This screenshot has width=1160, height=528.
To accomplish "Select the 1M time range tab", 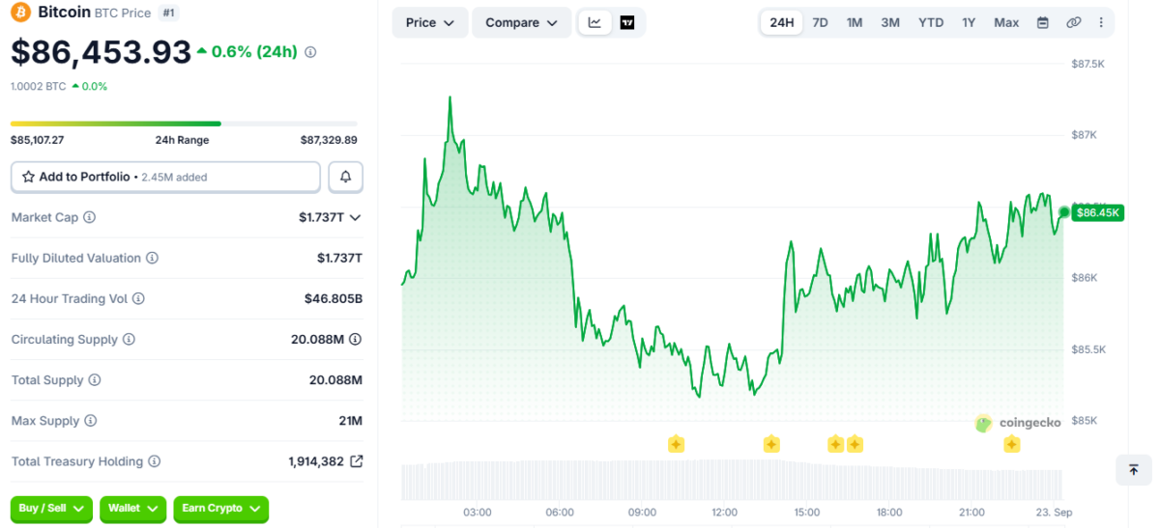I will pyautogui.click(x=855, y=22).
